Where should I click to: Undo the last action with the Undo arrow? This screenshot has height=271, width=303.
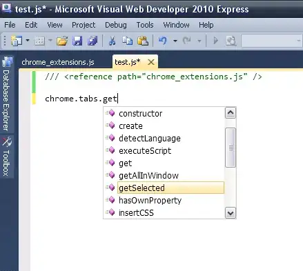pos(163,41)
